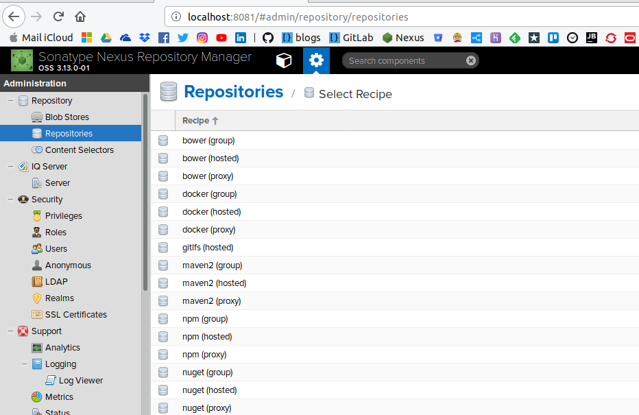Click the Administration sidebar scrollbar
This screenshot has height=415, width=639.
point(145,193)
